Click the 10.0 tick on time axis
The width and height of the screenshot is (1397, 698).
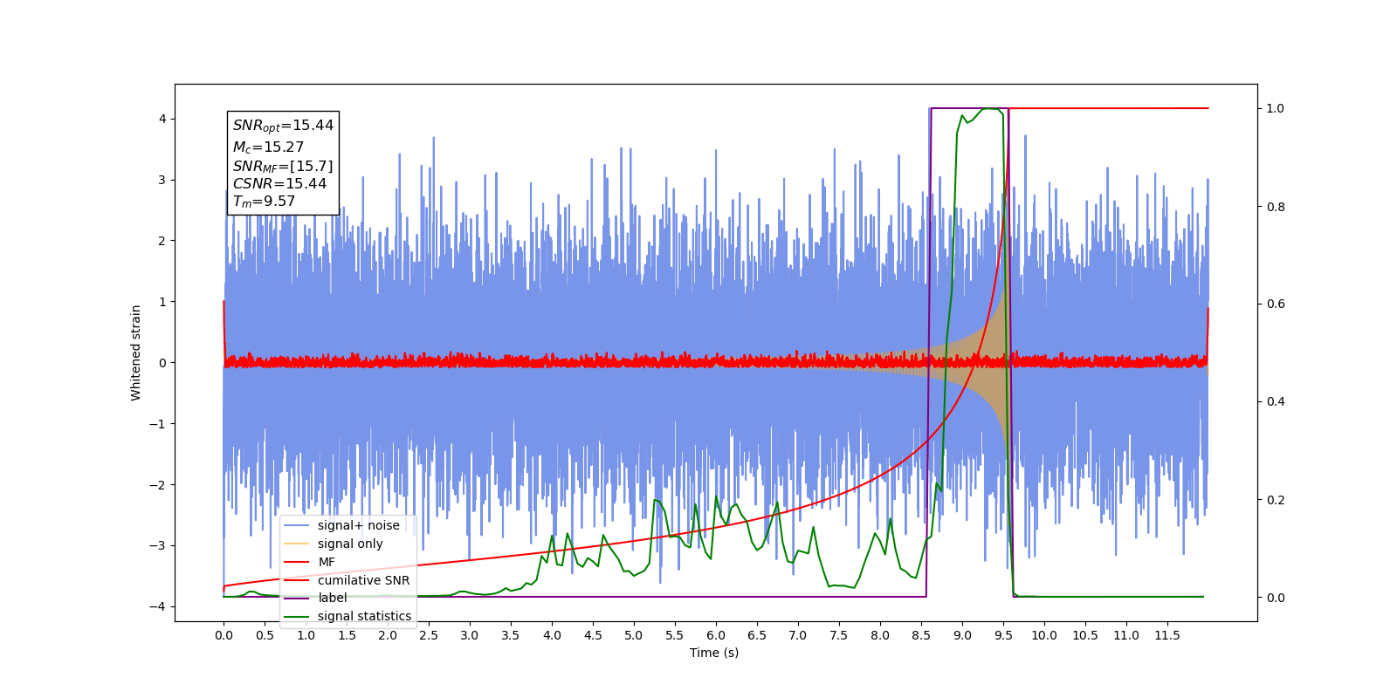1044,635
